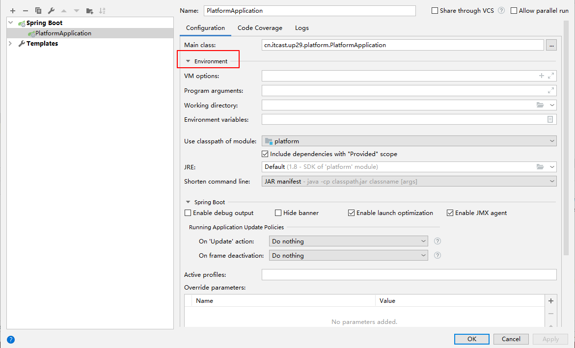Switch to Configuration tab
Image resolution: width=575 pixels, height=348 pixels.
(205, 28)
